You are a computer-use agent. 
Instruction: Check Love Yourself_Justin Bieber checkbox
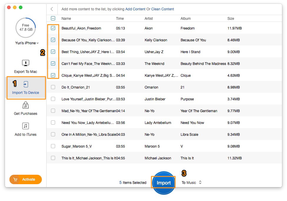[x=53, y=99]
